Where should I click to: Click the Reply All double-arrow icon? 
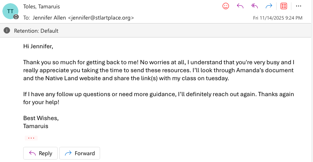255,6
